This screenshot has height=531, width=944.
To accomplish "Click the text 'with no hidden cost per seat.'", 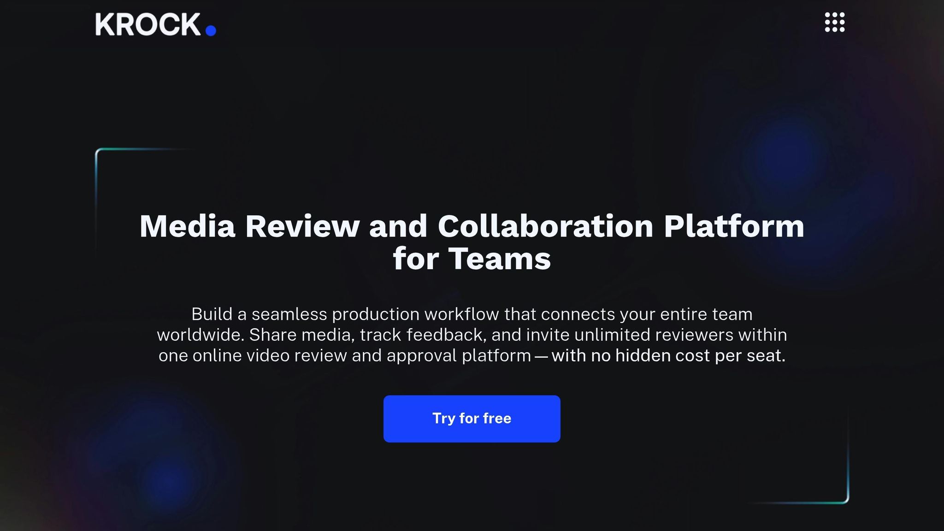I will pos(668,355).
